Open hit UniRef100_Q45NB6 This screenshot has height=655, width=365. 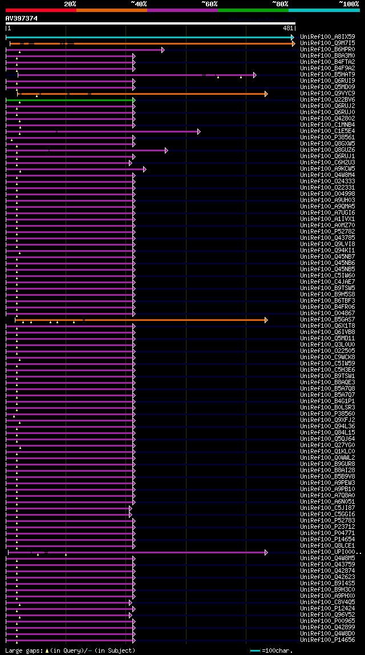(327, 263)
